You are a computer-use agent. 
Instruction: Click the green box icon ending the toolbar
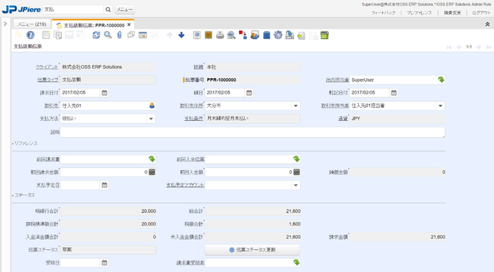pos(324,35)
